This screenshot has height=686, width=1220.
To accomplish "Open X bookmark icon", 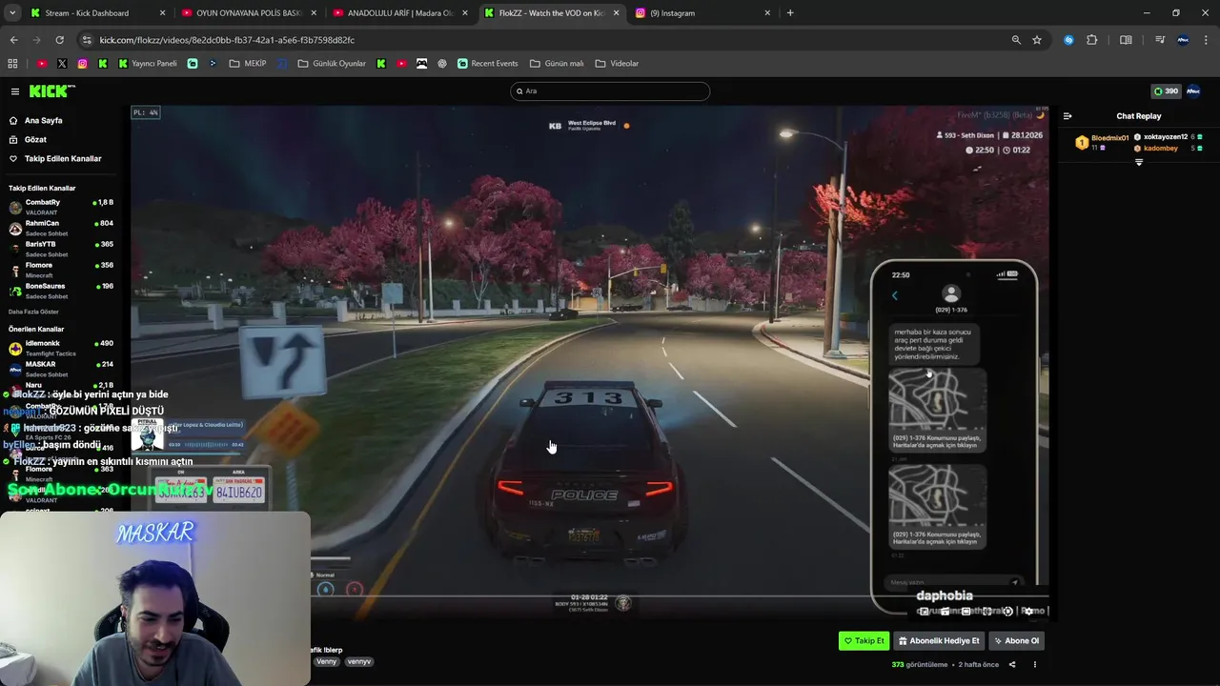I will click(x=62, y=64).
